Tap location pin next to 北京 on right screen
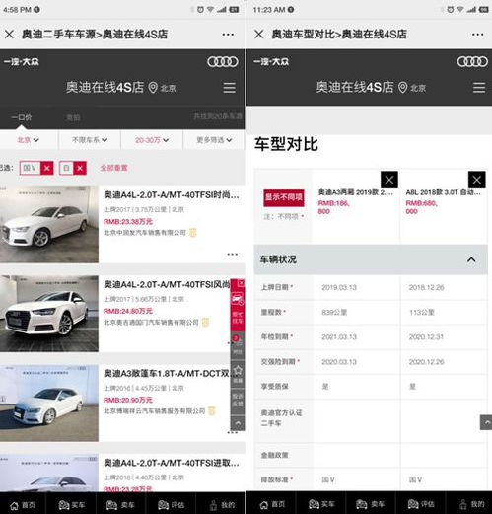The width and height of the screenshot is (492, 514). 402,88
